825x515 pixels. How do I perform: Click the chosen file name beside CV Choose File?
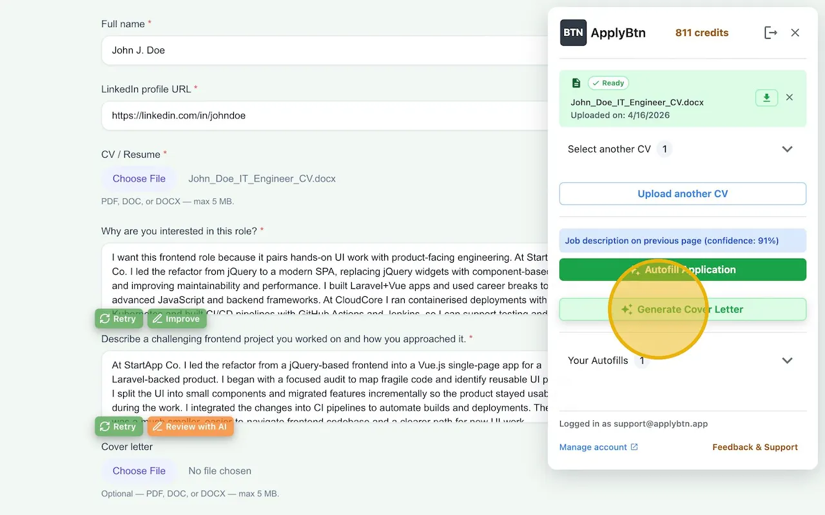[262, 179]
